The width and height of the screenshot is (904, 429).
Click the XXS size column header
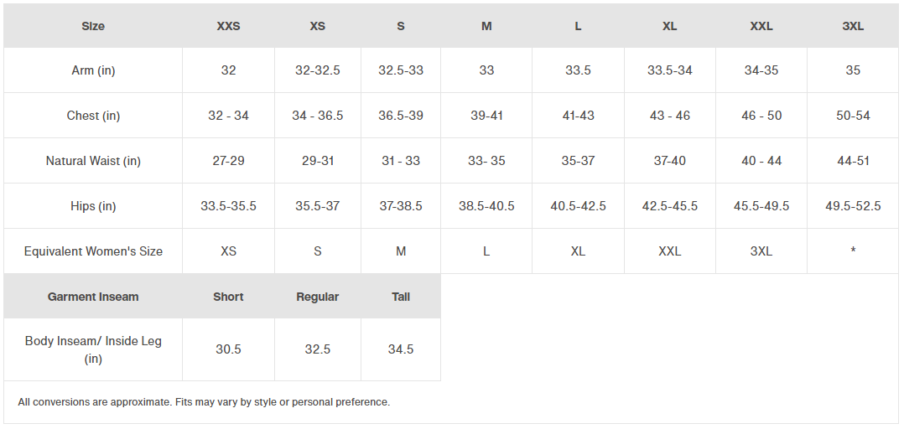(228, 26)
